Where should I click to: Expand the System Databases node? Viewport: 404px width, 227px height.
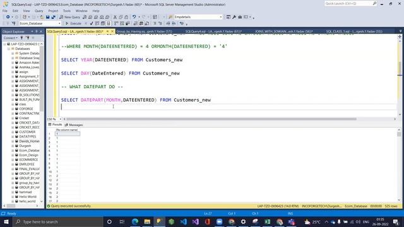point(13,53)
